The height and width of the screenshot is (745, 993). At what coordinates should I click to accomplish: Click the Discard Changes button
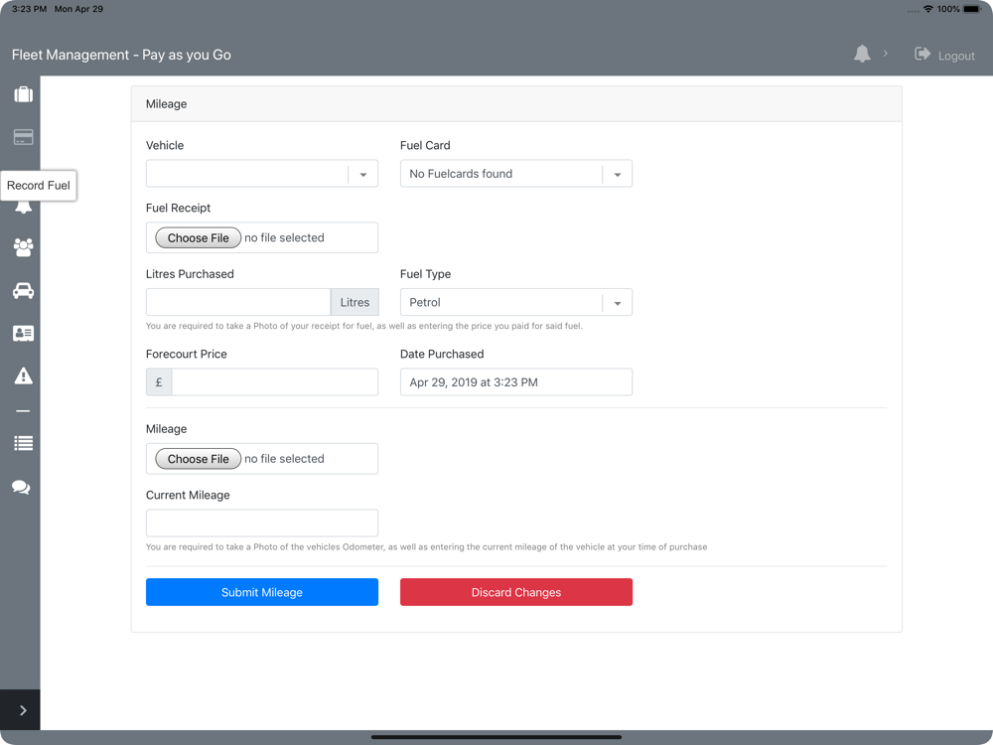[x=515, y=592]
